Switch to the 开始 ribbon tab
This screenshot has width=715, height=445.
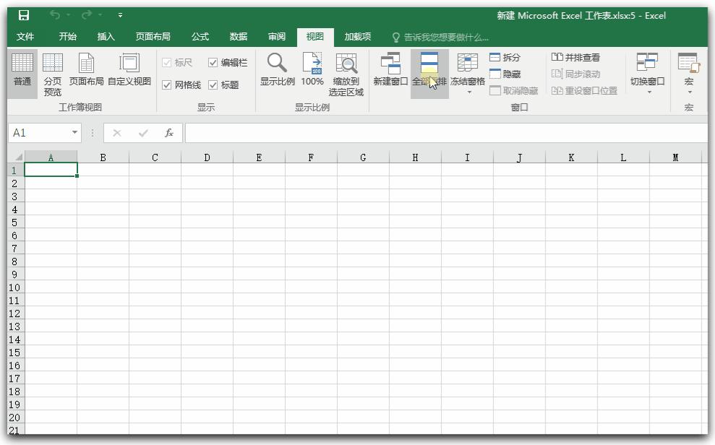67,36
